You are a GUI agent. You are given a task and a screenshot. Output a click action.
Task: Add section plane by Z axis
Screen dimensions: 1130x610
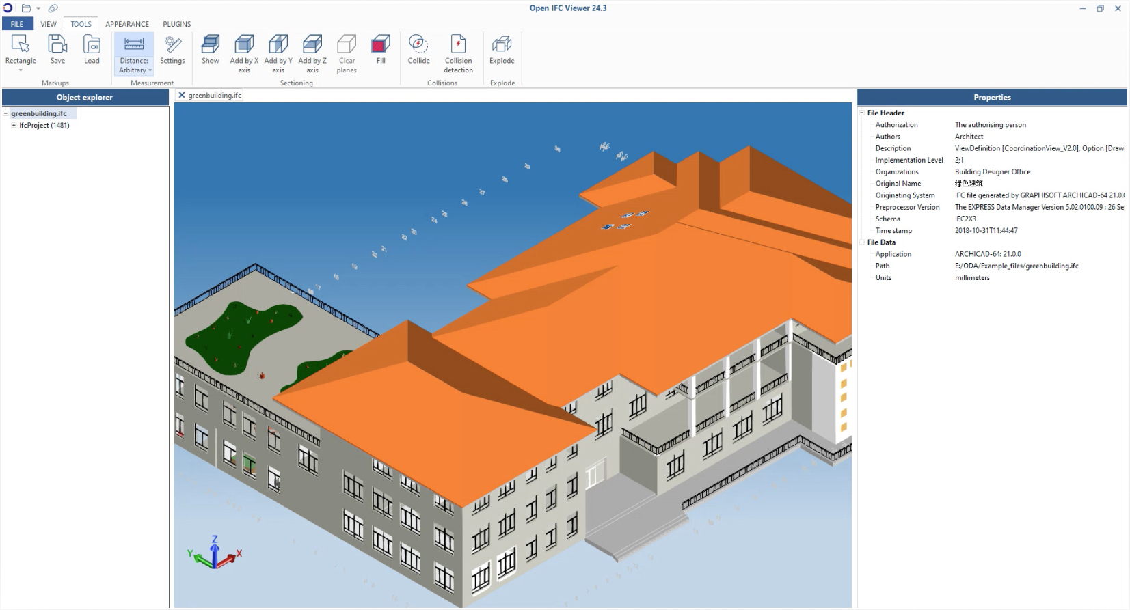(x=312, y=45)
